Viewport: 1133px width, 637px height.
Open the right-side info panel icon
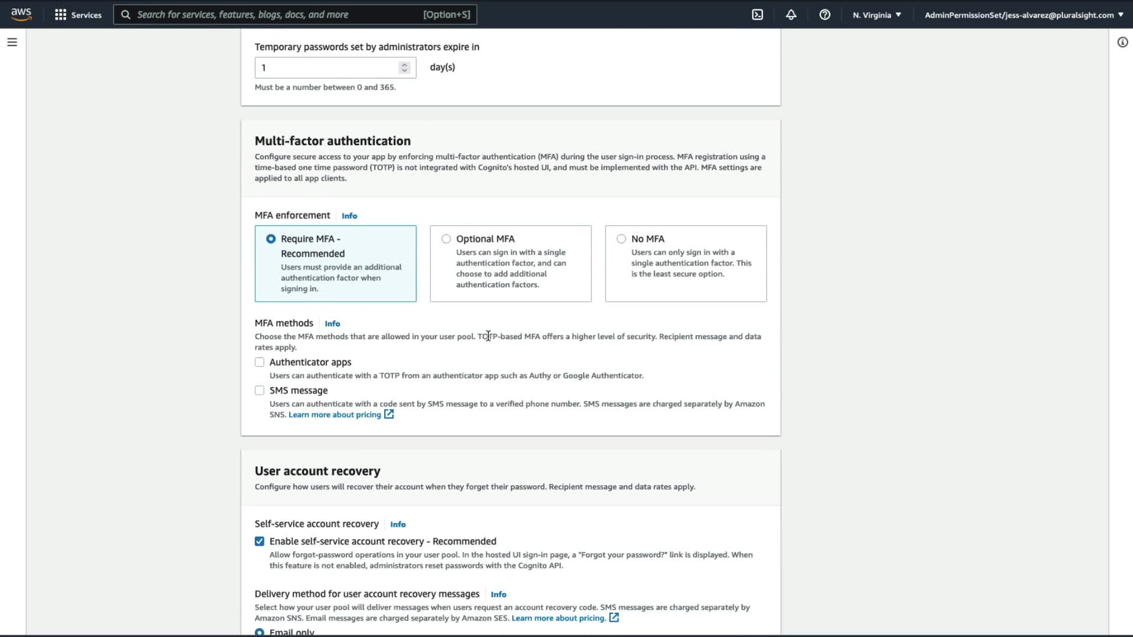tap(1122, 42)
